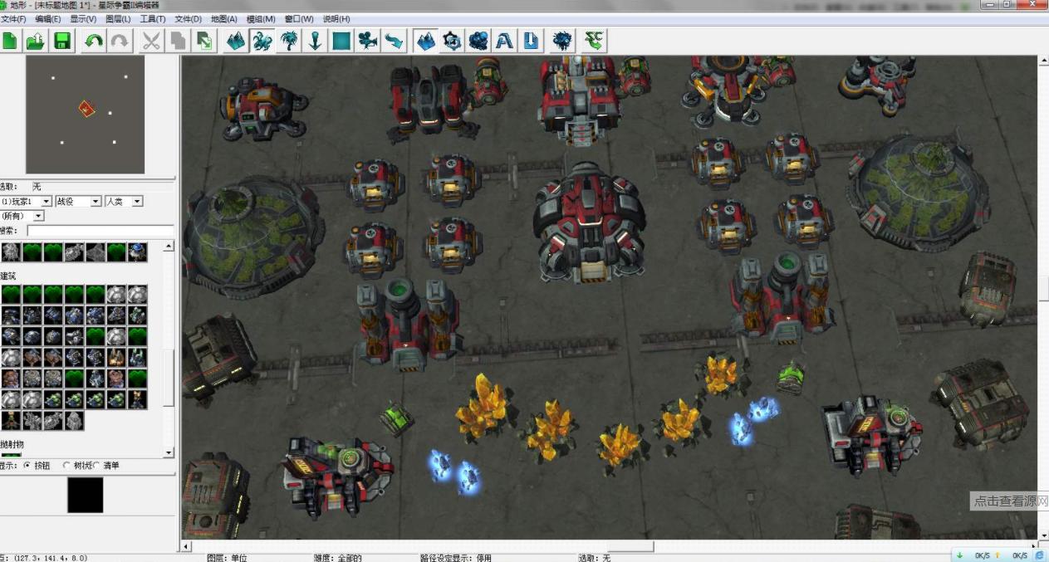Switch to the Terrain layer mountain icon

(x=236, y=40)
